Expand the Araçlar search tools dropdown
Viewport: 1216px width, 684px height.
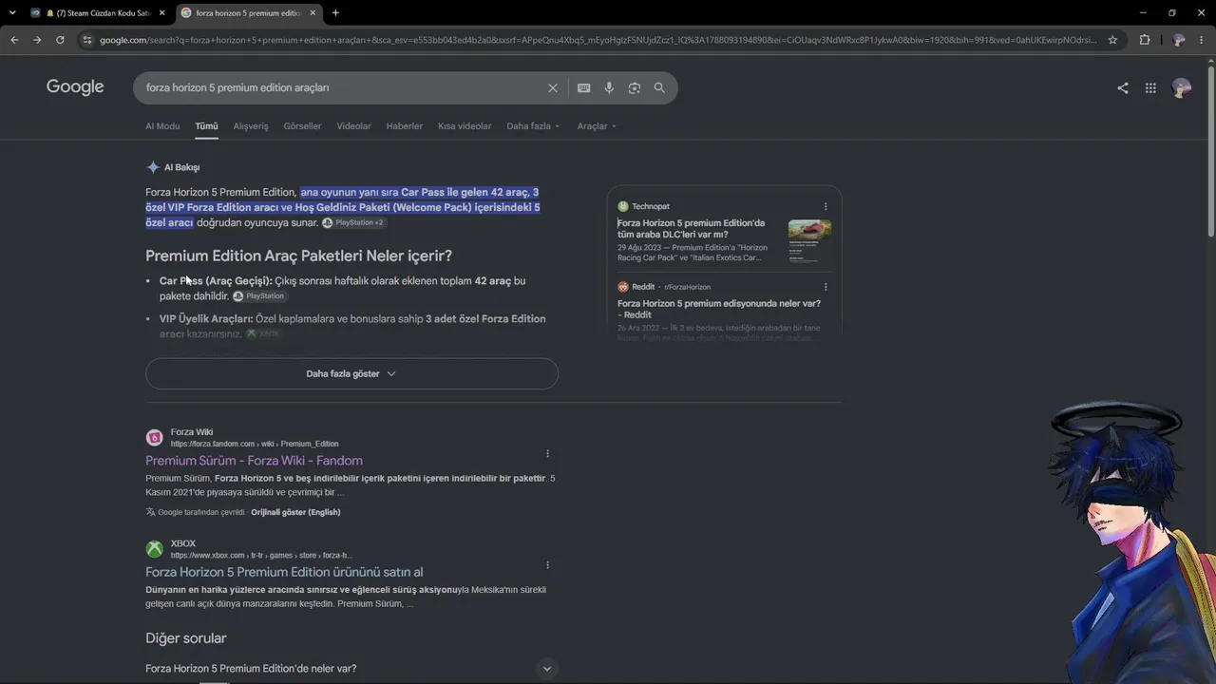pyautogui.click(x=597, y=126)
